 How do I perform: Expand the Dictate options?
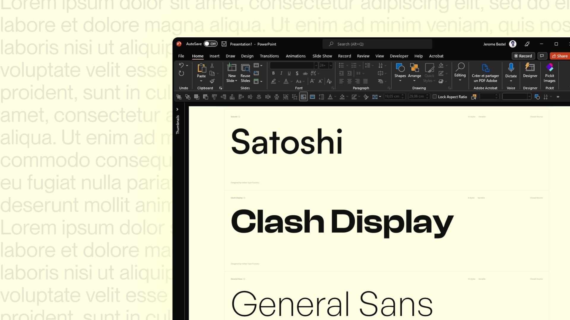point(511,81)
